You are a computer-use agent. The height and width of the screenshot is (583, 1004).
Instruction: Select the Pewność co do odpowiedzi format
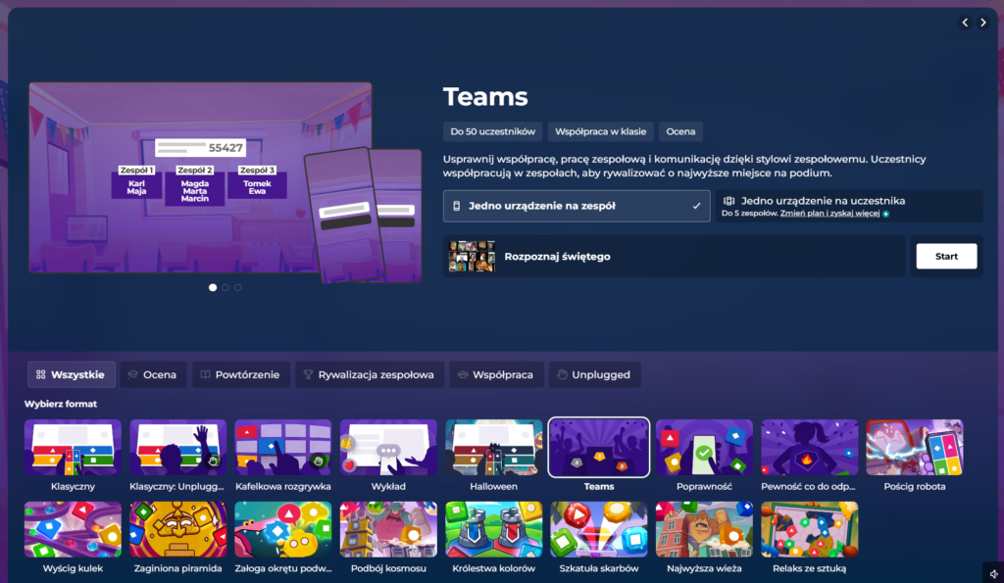tap(809, 448)
